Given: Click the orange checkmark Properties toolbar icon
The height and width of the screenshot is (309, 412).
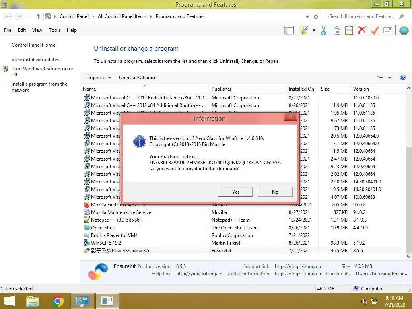Looking at the screenshot, I should pyautogui.click(x=375, y=30).
